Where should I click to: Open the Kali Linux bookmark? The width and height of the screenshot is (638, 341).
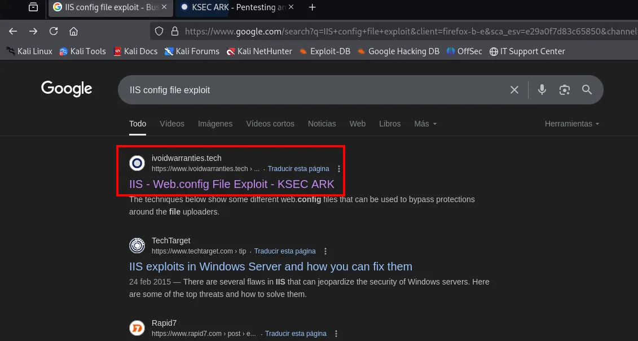pos(29,51)
